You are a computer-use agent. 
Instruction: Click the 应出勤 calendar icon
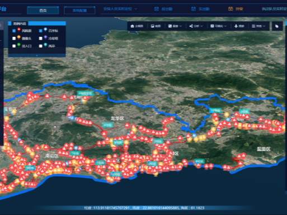(157, 9)
